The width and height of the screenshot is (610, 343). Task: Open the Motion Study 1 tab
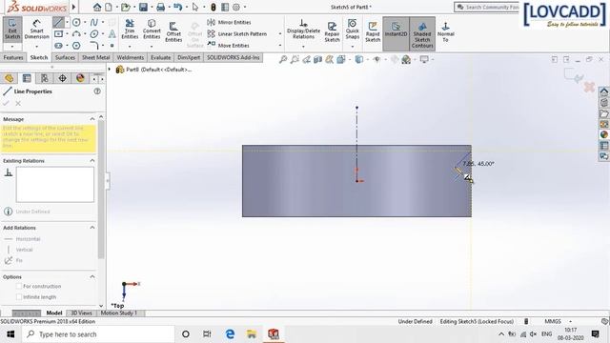coord(119,313)
